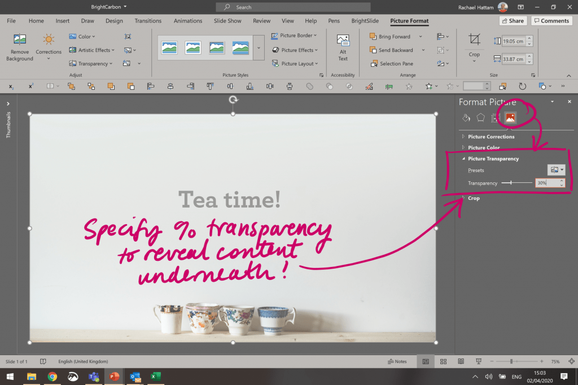Switch to Slide Sorter view
This screenshot has height=385, width=578.
coord(443,361)
